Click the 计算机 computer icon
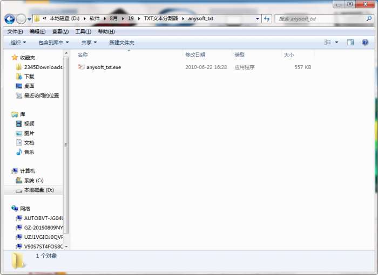 pos(15,171)
